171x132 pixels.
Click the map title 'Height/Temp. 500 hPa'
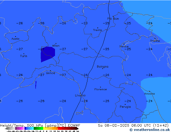coord(22,126)
